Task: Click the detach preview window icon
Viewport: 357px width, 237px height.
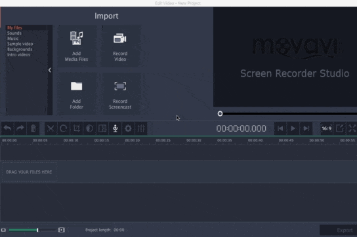Action: click(x=339, y=128)
